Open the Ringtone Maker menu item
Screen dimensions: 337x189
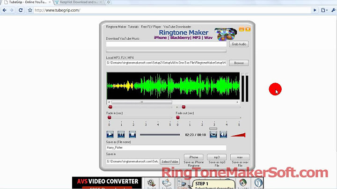point(116,27)
